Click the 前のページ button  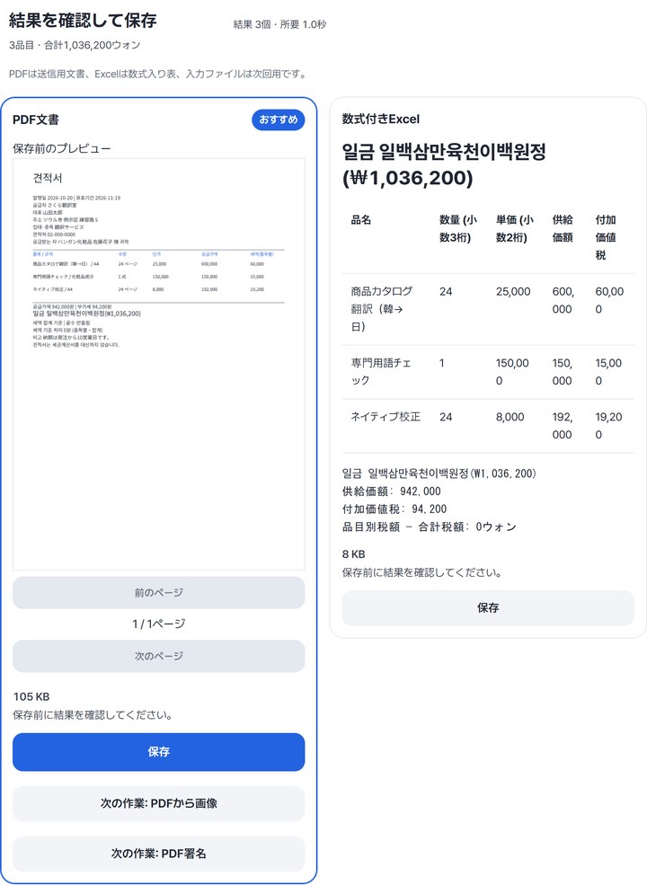159,593
